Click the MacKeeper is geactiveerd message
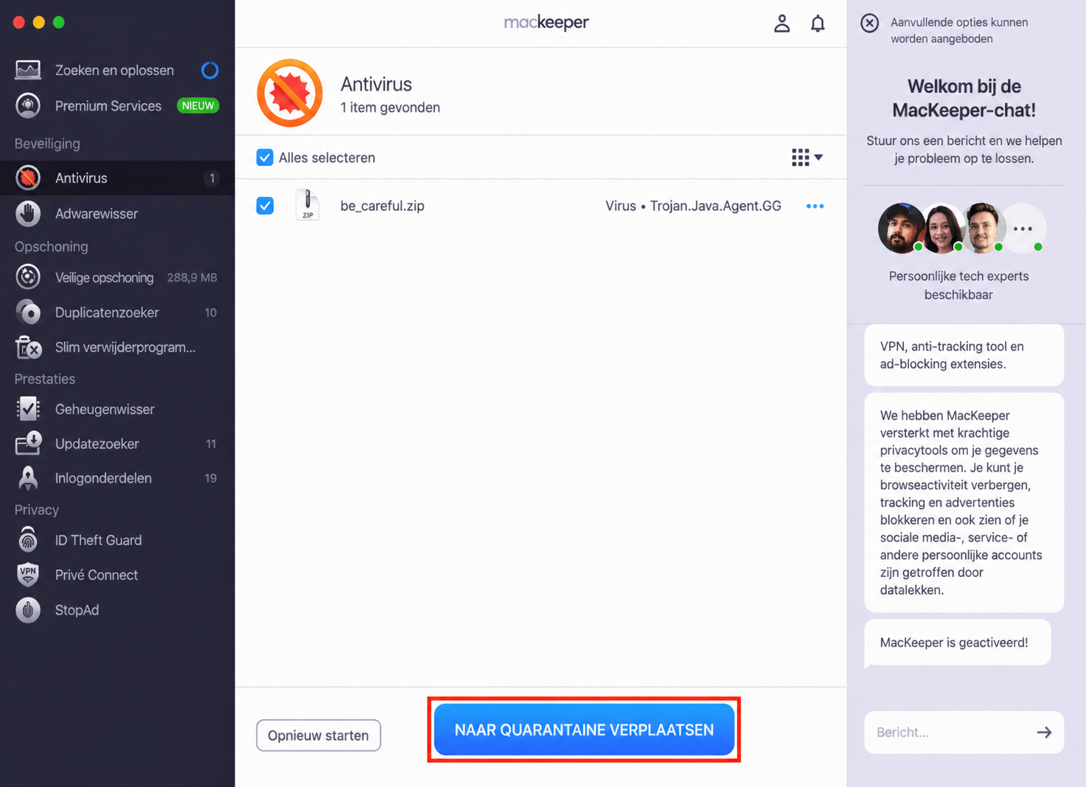1086x787 pixels. click(x=957, y=643)
